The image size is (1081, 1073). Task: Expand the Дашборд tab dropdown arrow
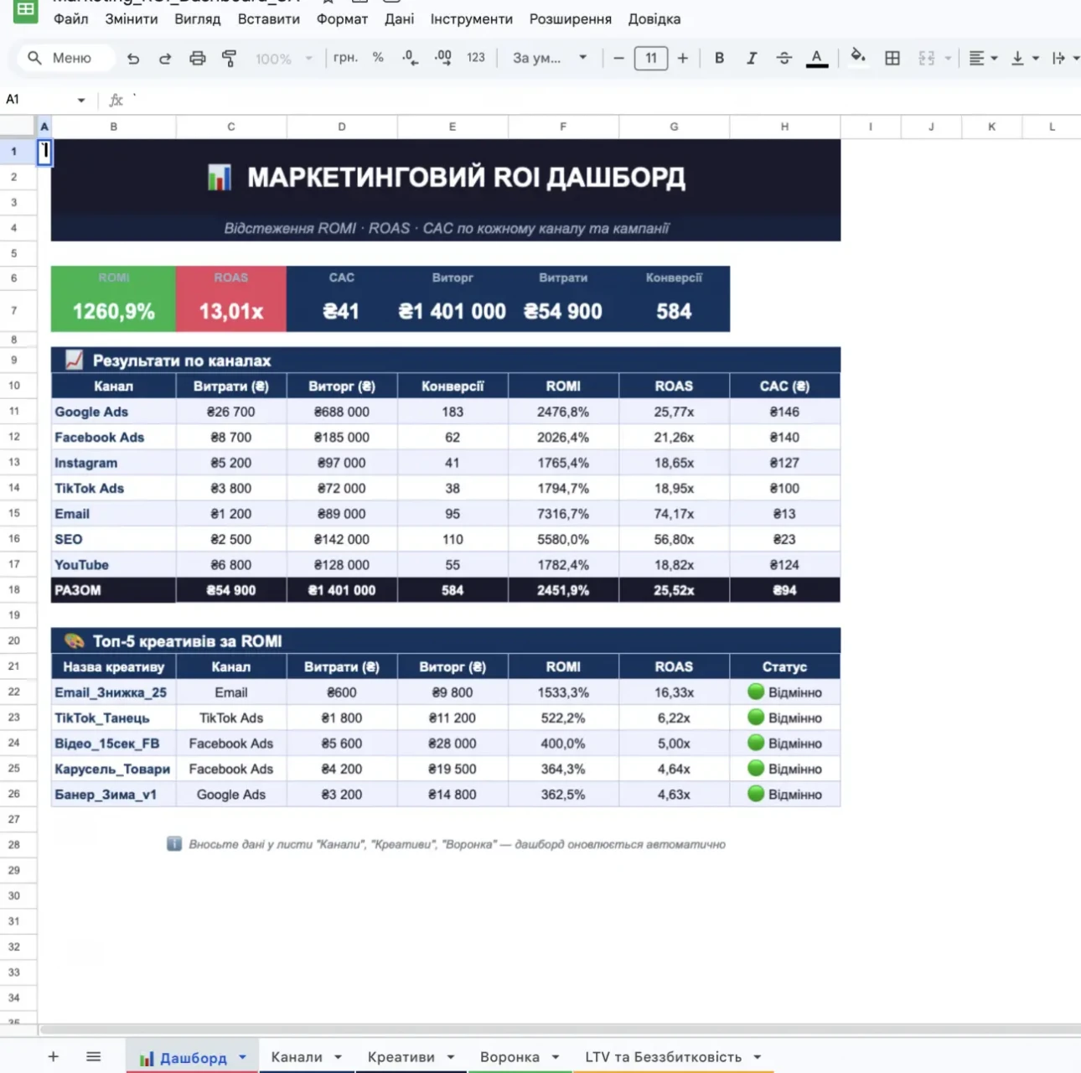pyautogui.click(x=242, y=1057)
